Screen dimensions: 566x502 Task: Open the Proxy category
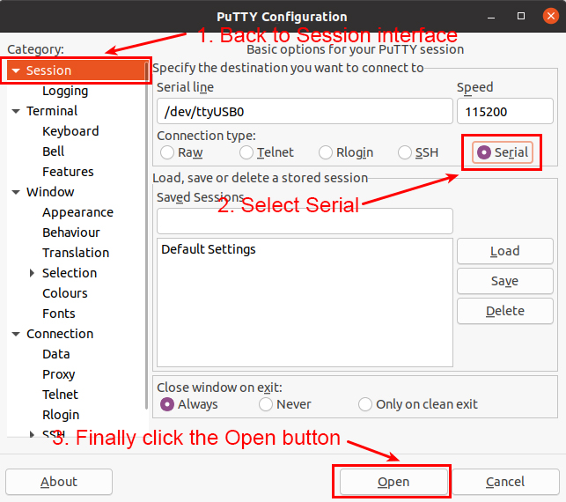coord(58,374)
